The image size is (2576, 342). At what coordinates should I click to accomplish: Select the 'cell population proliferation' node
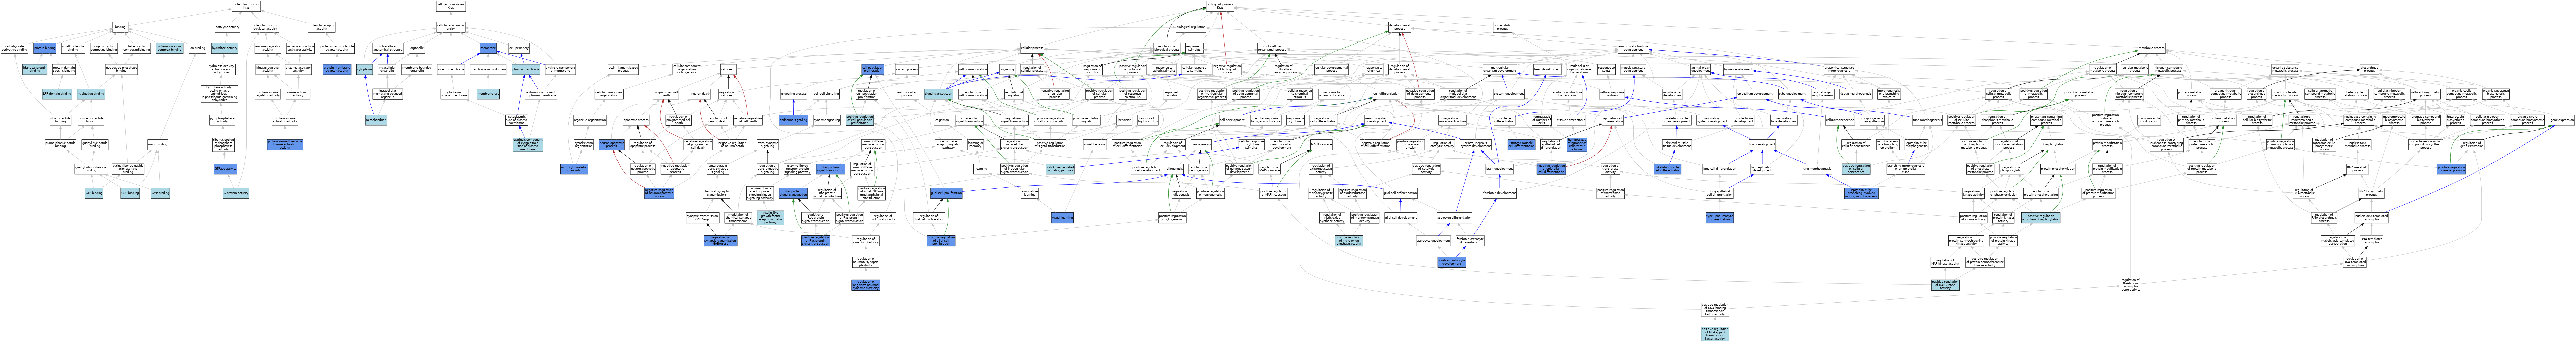pos(873,70)
